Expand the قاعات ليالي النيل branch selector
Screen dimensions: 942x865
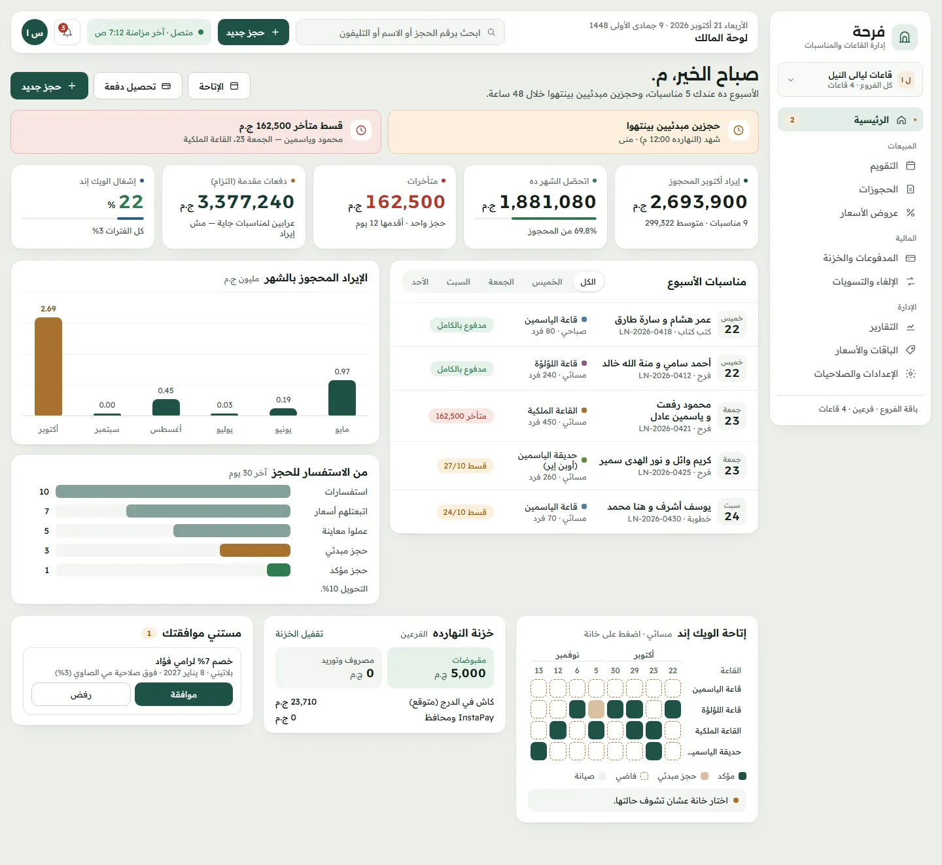click(850, 80)
